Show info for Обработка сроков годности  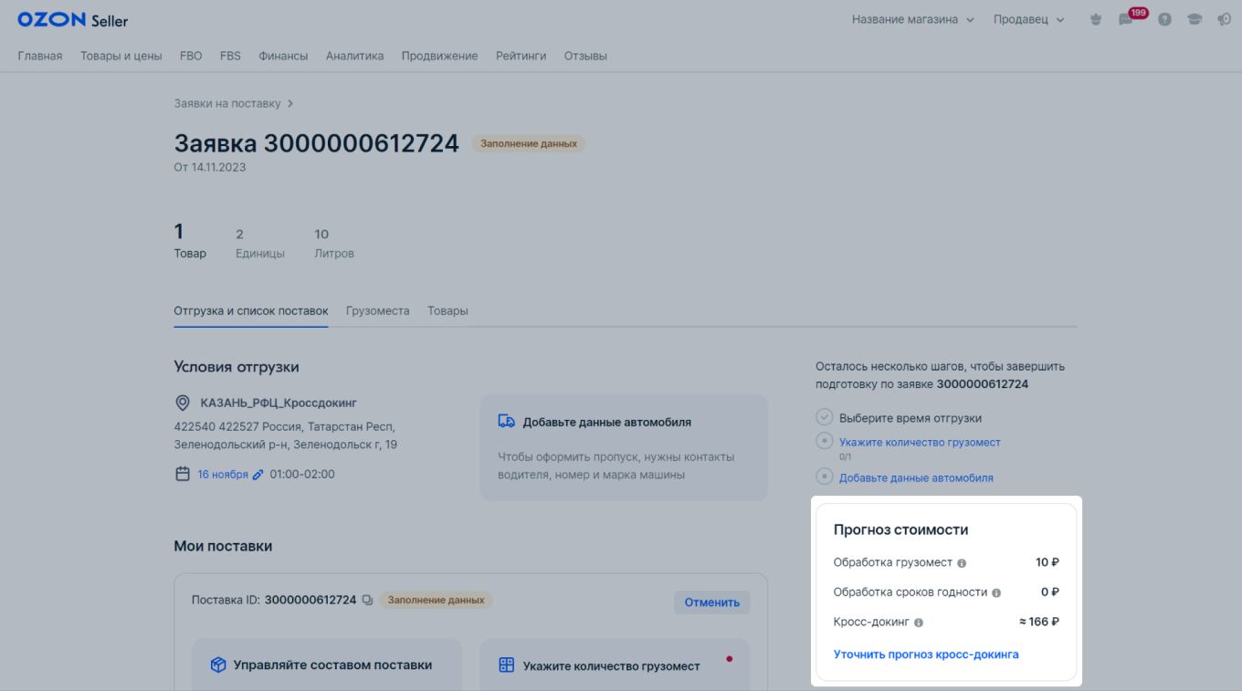click(996, 592)
